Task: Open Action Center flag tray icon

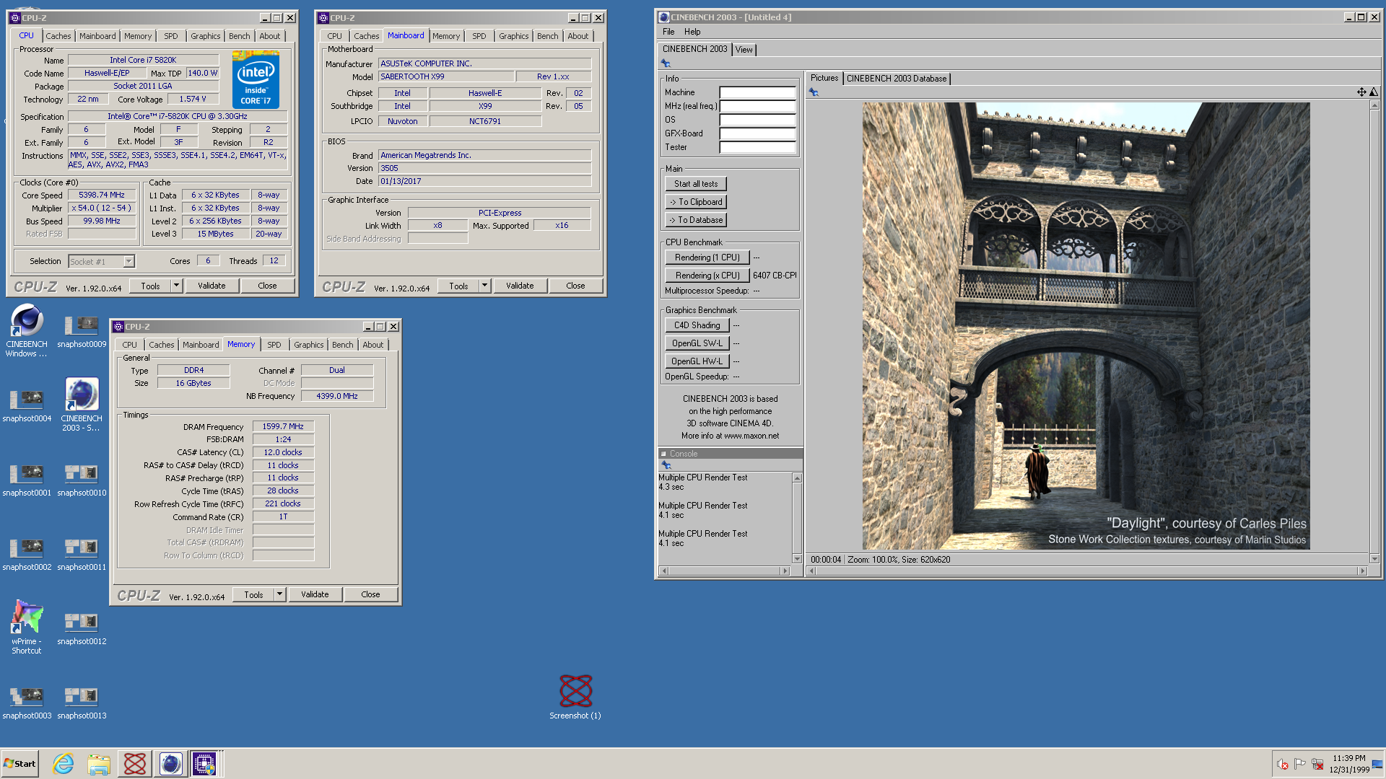Action: tap(1299, 764)
